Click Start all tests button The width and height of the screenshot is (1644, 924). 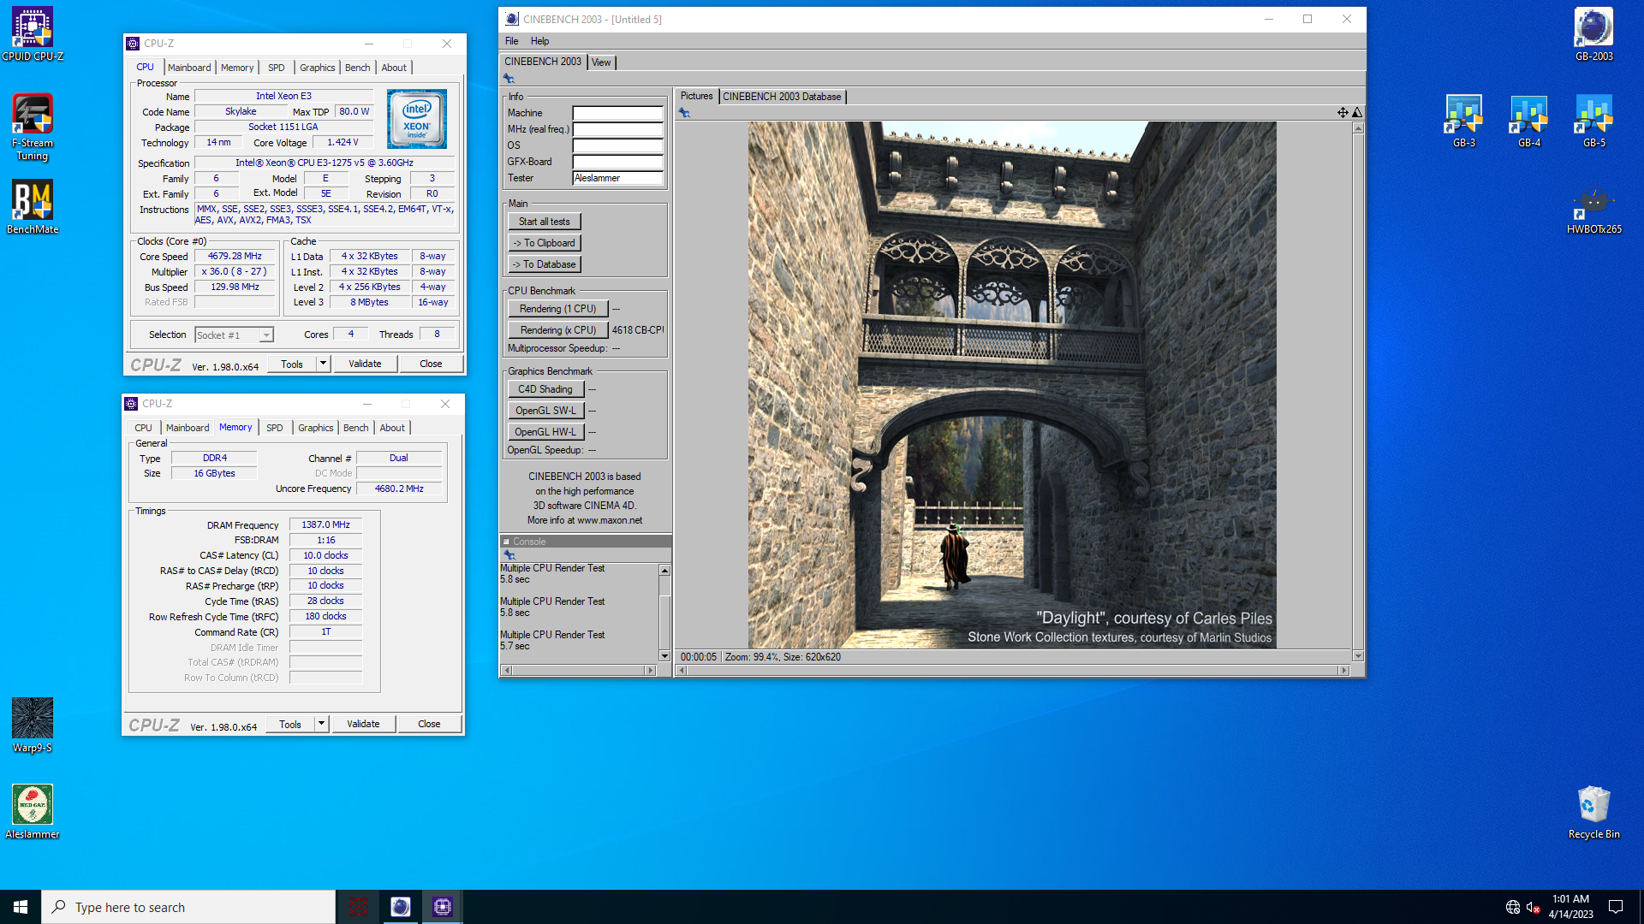point(544,222)
